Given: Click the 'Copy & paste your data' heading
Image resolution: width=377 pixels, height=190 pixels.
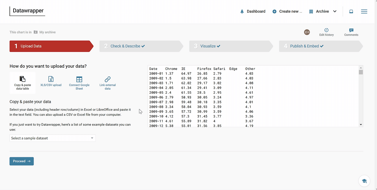Looking at the screenshot, I should point(30,102).
